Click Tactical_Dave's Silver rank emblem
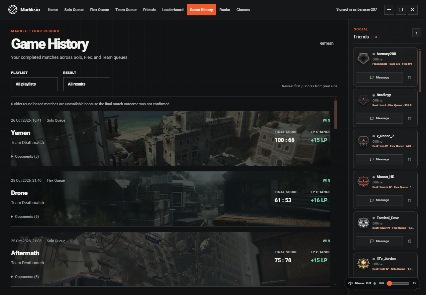Image resolution: width=426 pixels, height=295 pixels. pos(363,223)
